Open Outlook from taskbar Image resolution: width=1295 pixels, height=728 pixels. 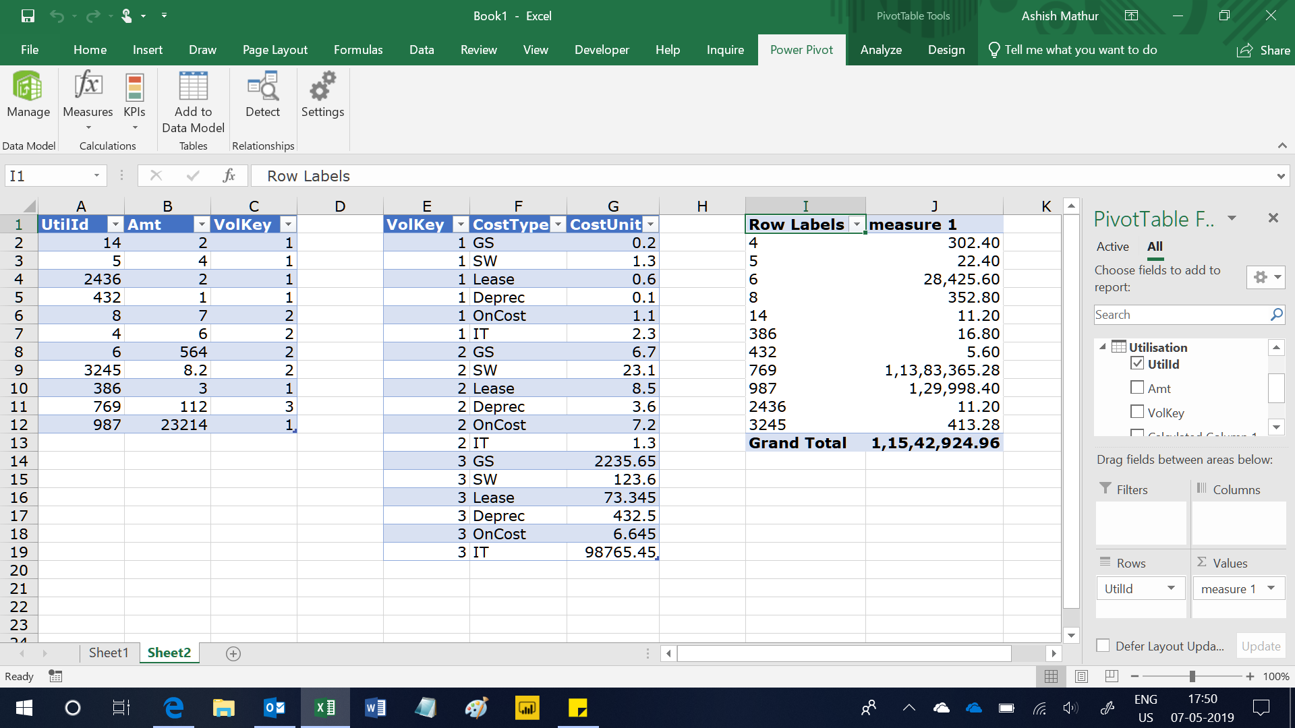tap(275, 708)
